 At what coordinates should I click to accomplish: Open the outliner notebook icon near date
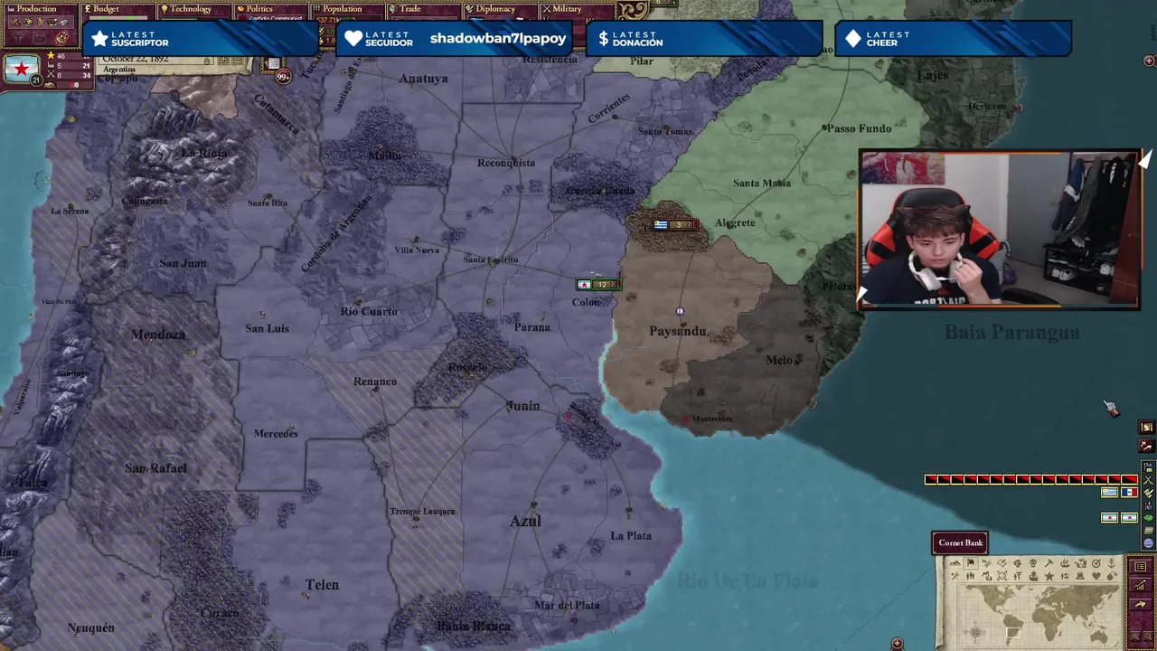pos(273,63)
